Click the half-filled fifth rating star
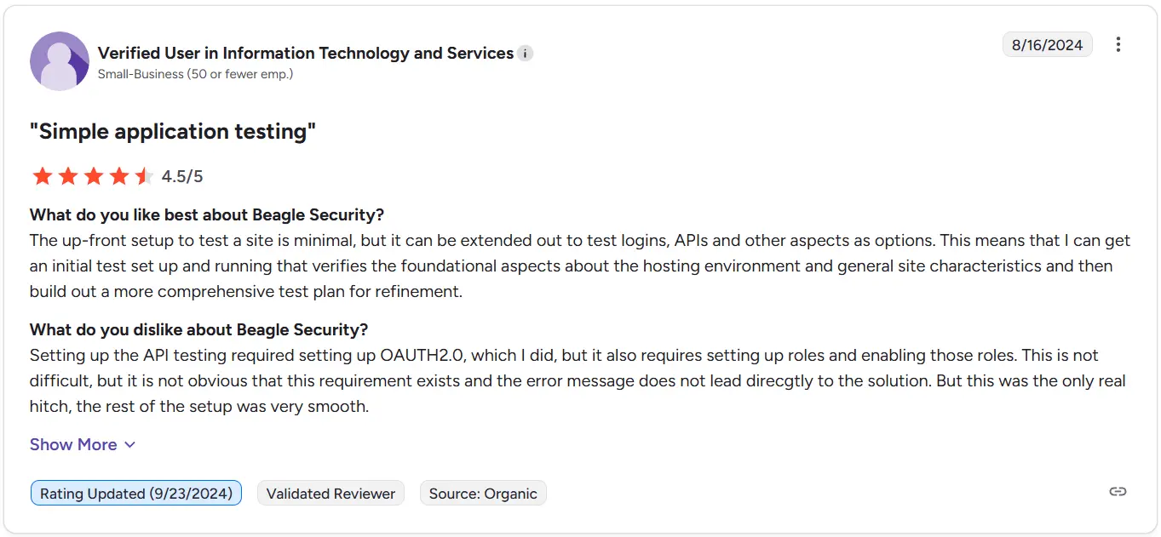 tap(144, 176)
